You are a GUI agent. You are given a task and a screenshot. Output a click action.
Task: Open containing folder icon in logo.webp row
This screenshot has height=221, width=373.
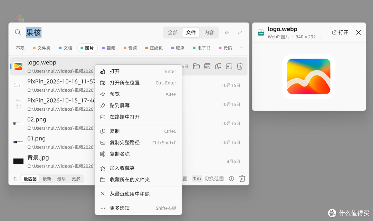(196, 66)
